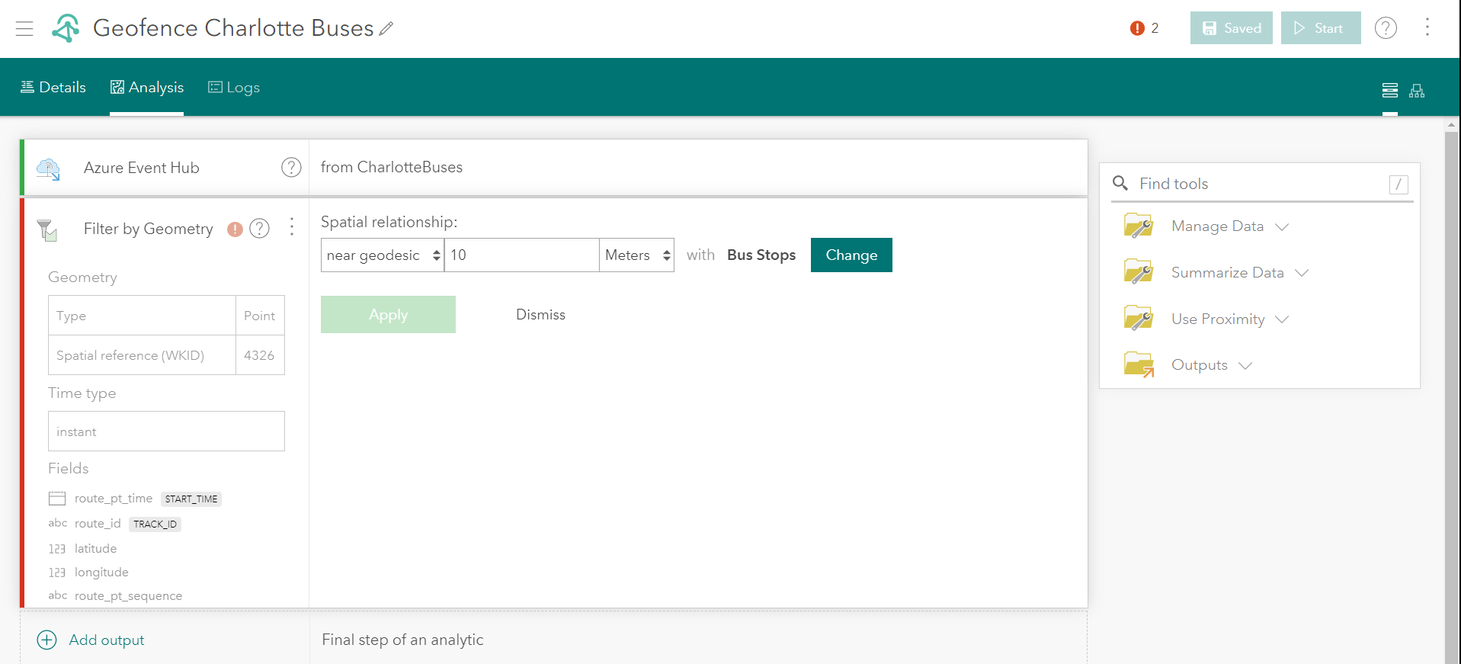Click the Spatial reference WKID value 4326
This screenshot has height=664, width=1461.
click(259, 355)
